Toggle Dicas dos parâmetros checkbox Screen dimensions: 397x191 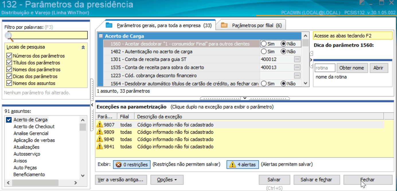point(9,77)
